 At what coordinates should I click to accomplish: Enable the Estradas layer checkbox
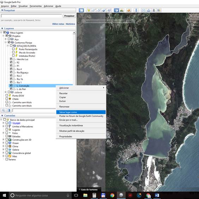coord(7,136)
